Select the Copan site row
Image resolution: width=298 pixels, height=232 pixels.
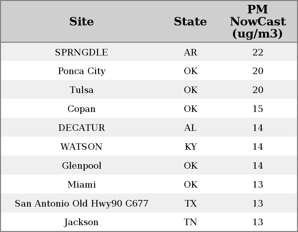click(81, 109)
